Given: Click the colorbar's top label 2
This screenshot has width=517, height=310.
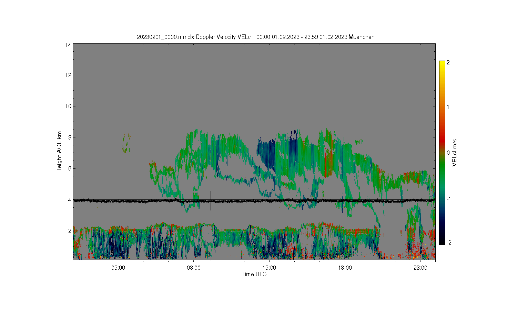Looking at the screenshot, I should pos(448,63).
